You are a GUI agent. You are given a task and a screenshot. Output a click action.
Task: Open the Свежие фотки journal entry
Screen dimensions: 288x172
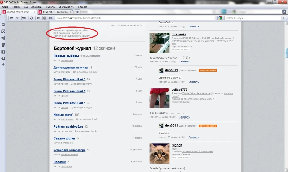coord(64,138)
